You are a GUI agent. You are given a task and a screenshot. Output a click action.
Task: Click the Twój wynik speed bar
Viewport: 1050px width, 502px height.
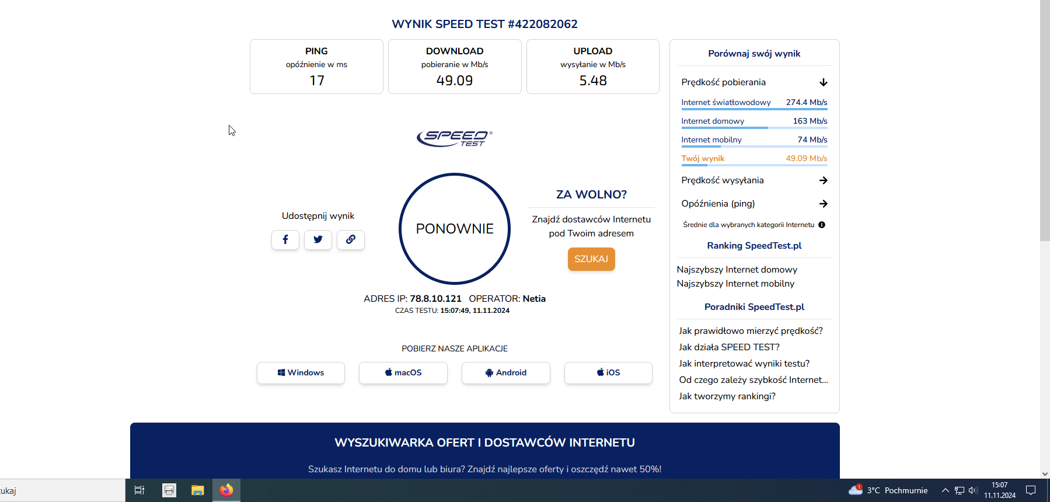point(754,165)
